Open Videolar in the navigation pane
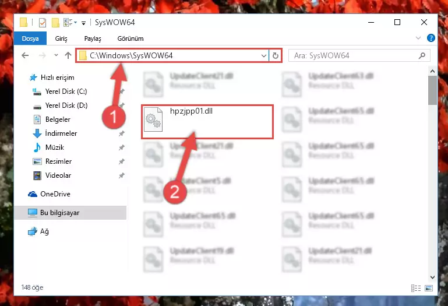 [52, 175]
